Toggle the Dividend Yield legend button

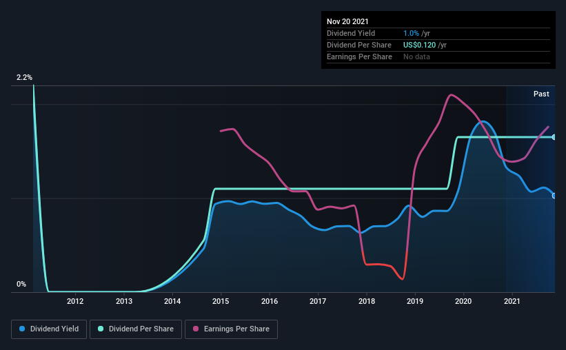pos(49,329)
